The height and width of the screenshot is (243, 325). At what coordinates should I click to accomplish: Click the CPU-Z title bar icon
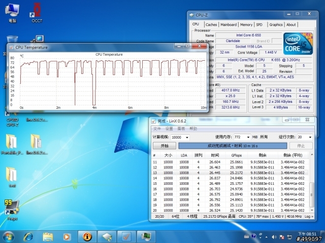(191, 15)
